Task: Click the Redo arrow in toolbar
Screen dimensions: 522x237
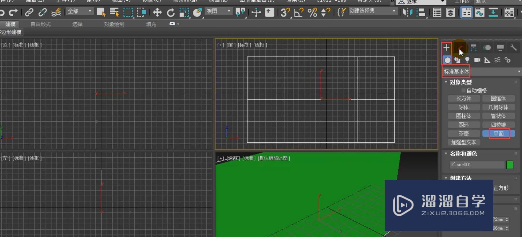Action: click(13, 12)
